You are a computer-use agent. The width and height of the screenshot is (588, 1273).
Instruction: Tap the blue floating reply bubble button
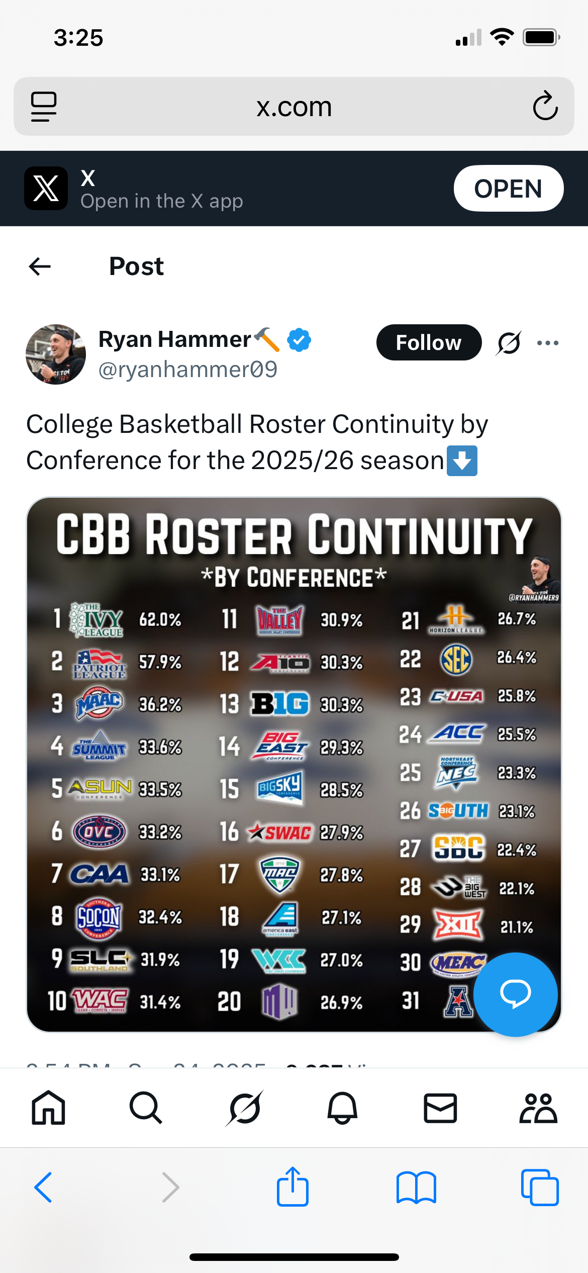(x=515, y=994)
